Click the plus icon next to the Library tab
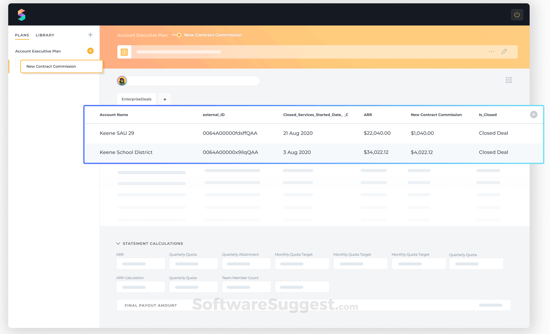 click(90, 35)
